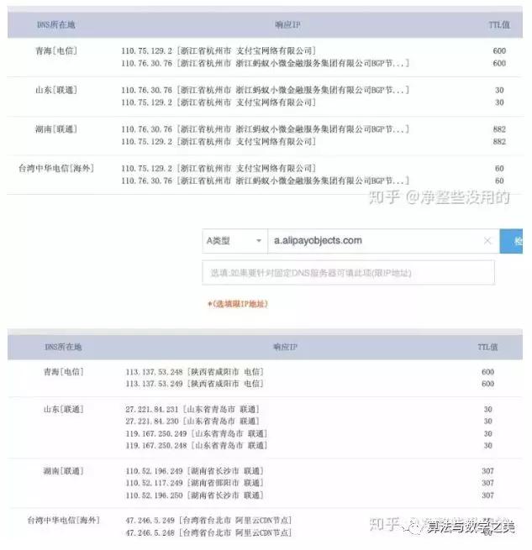Click the 113.137.53.248 陕西省咸阳市 entry
532x550 pixels.
coord(194,372)
